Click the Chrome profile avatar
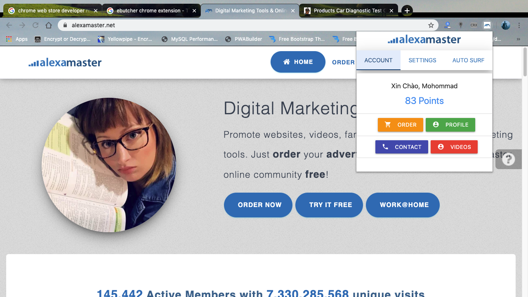This screenshot has height=297, width=528. [x=506, y=25]
